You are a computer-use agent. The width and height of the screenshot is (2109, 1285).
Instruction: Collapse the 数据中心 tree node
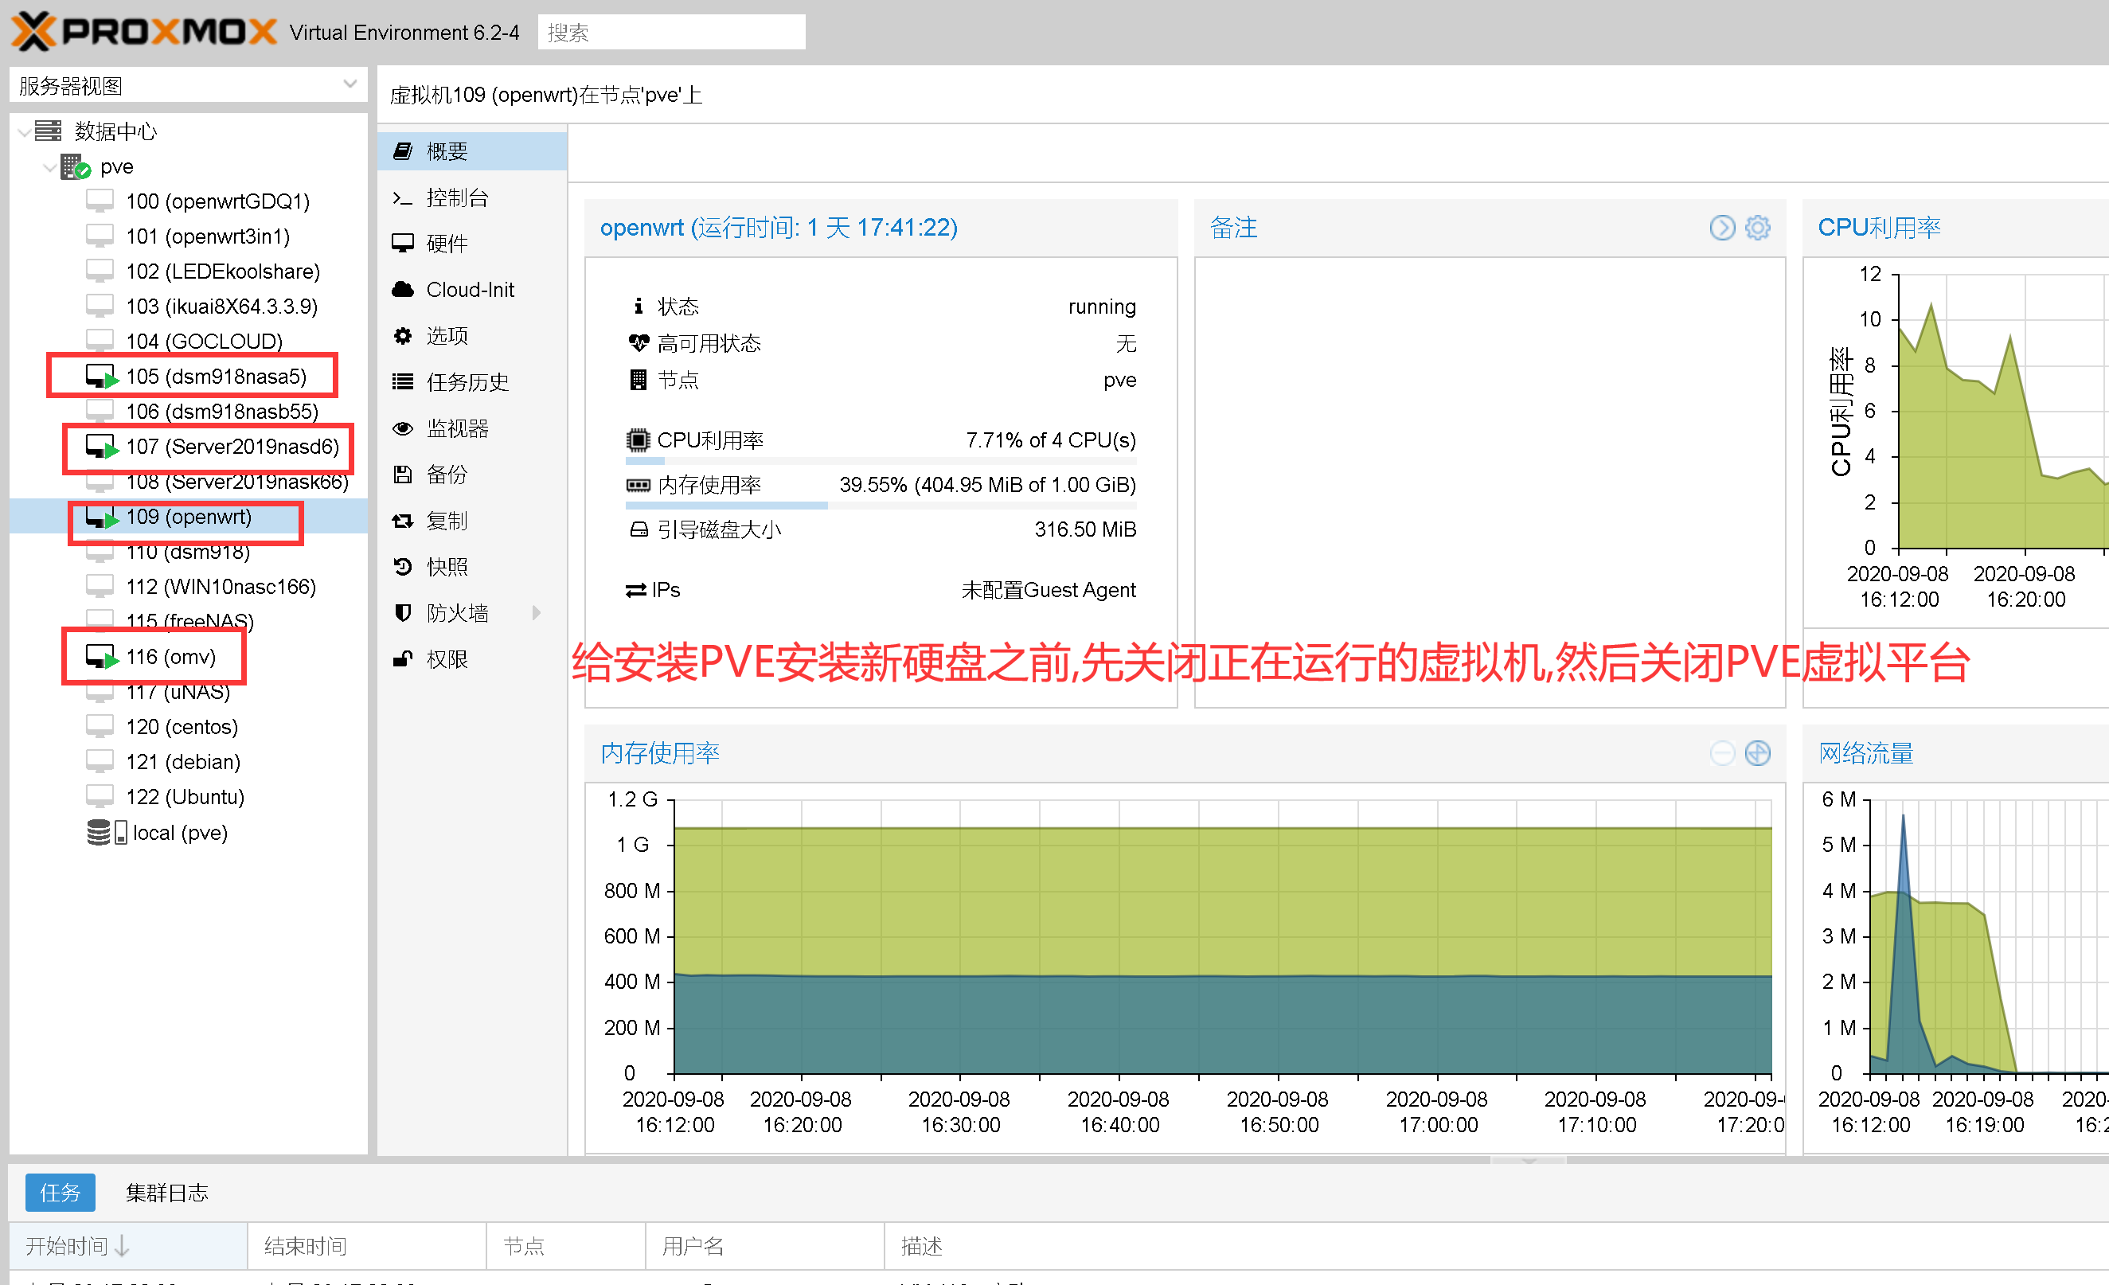click(24, 132)
